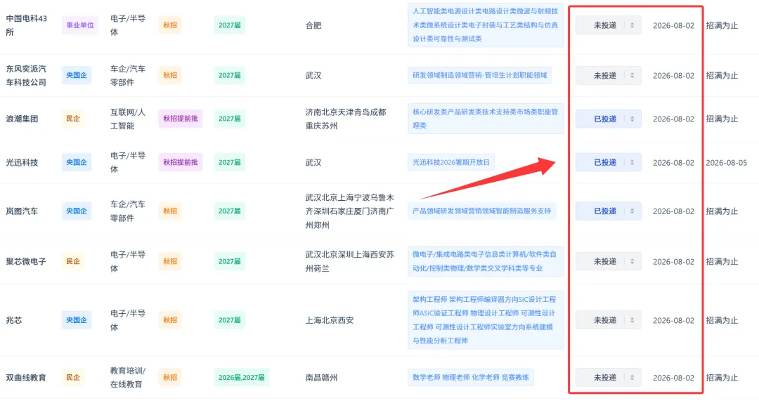Screen dimensions: 759x403
Task: Click 2026-08-02 date in 浪潮集团 row
Action: point(673,119)
